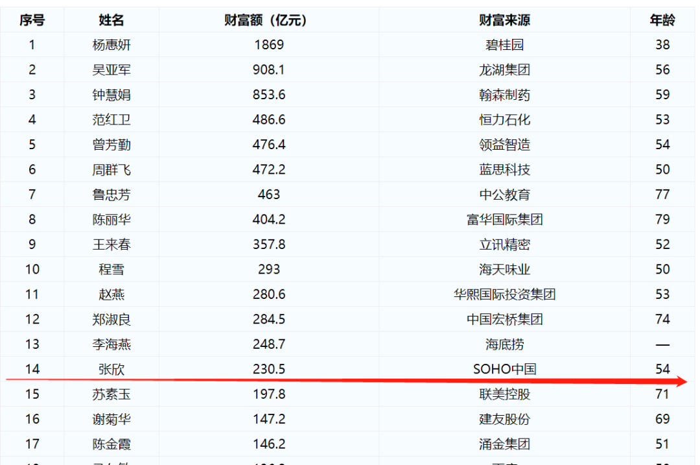Image resolution: width=700 pixels, height=465 pixels.
Task: Click the value 476.4
Action: pos(269,145)
